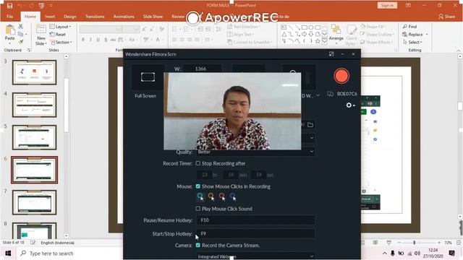Toggle Italic formatting in ribbon

click(x=90, y=40)
